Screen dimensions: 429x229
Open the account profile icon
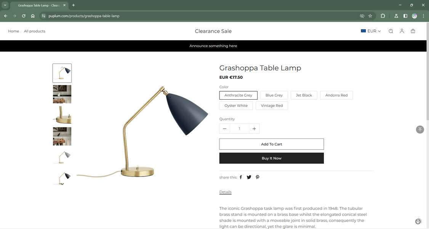coord(402,31)
